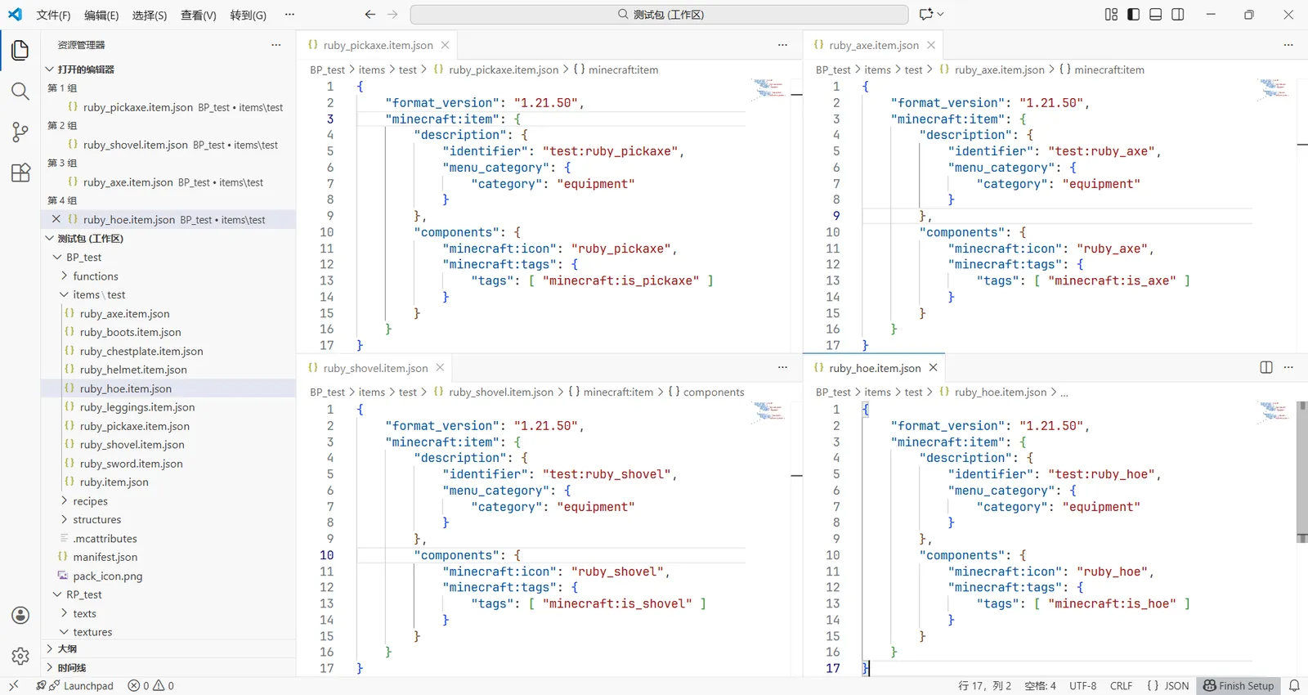The width and height of the screenshot is (1308, 695).
Task: Toggle the secondary side bar
Action: [1178, 15]
